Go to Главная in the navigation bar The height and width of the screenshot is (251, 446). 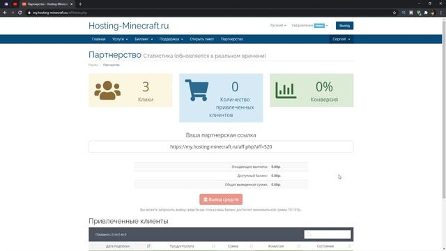point(99,39)
